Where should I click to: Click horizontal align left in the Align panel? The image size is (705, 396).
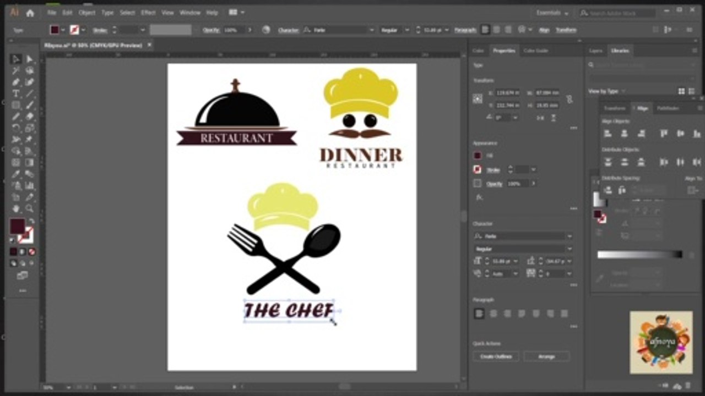coord(608,133)
